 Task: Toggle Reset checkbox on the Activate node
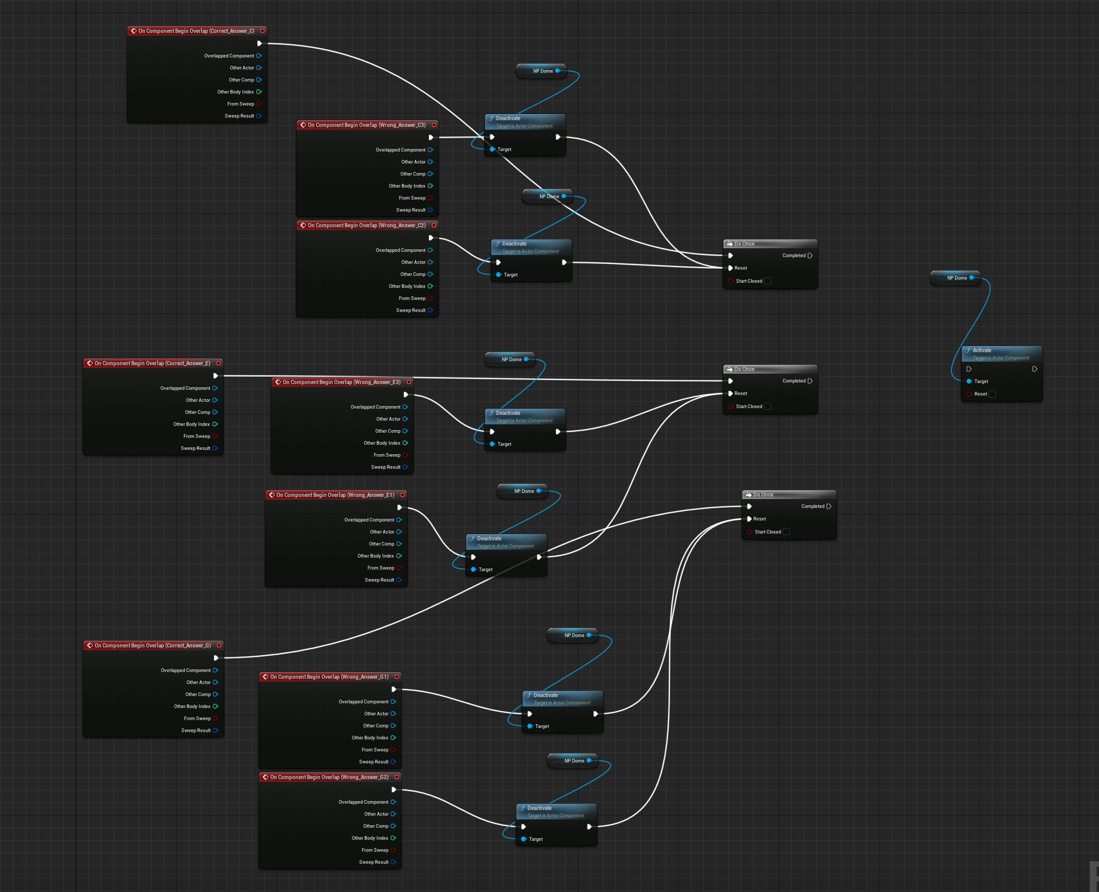click(992, 394)
